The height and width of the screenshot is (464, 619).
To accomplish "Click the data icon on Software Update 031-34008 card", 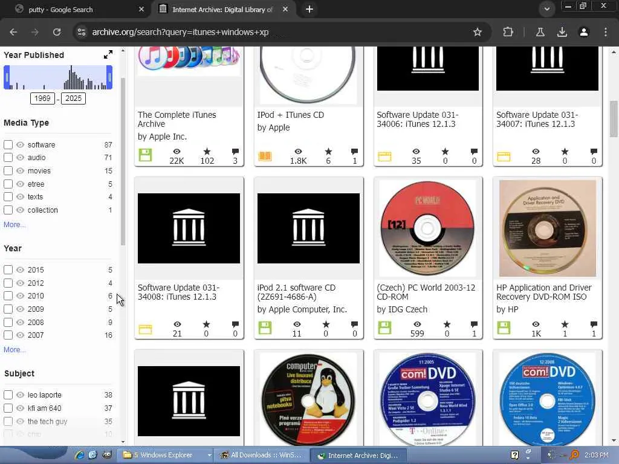I will 145,329.
